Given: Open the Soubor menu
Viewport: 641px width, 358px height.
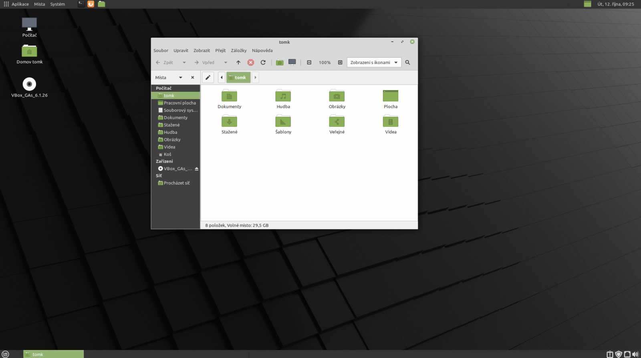Looking at the screenshot, I should tap(161, 50).
